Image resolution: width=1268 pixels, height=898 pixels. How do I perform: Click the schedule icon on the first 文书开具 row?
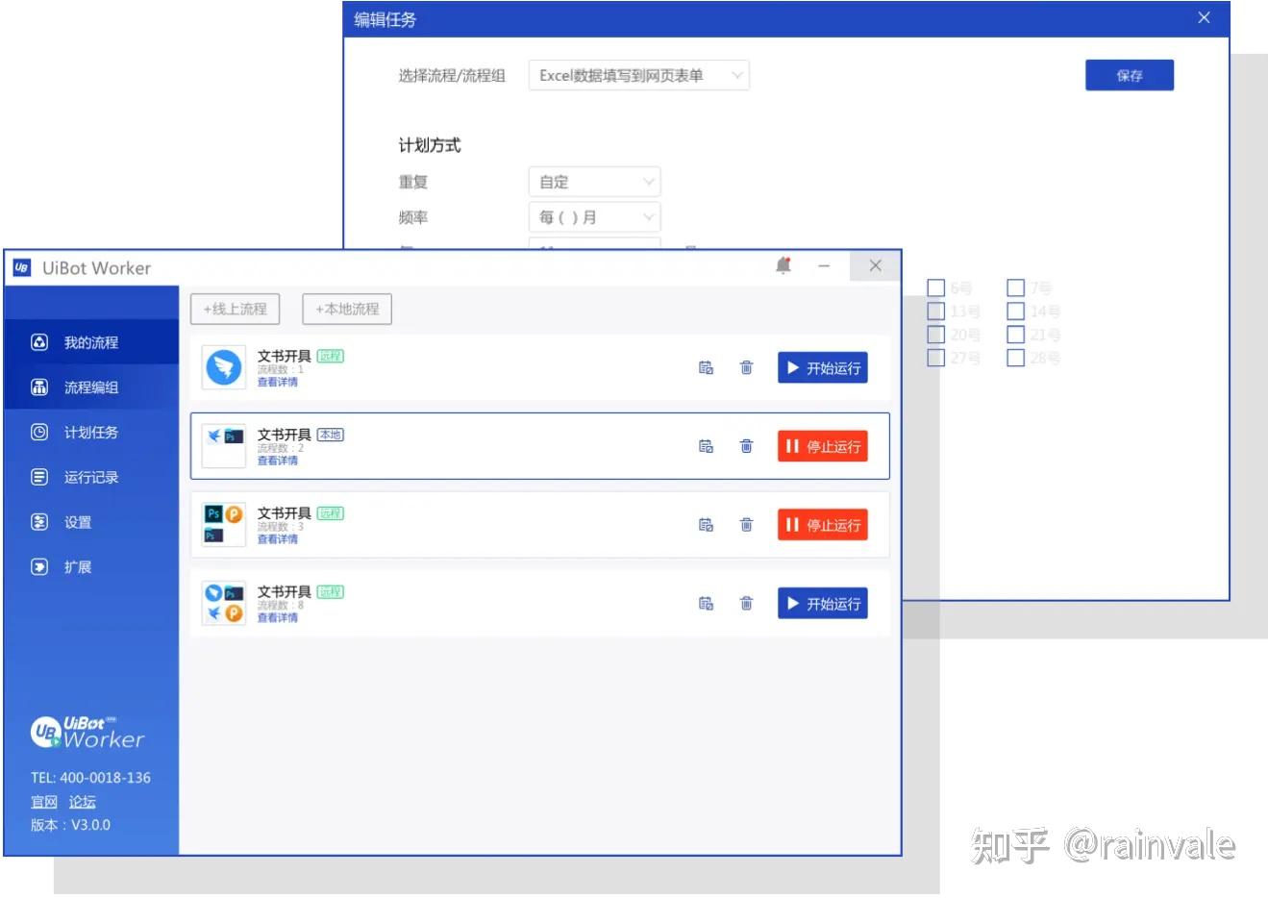pos(707,366)
